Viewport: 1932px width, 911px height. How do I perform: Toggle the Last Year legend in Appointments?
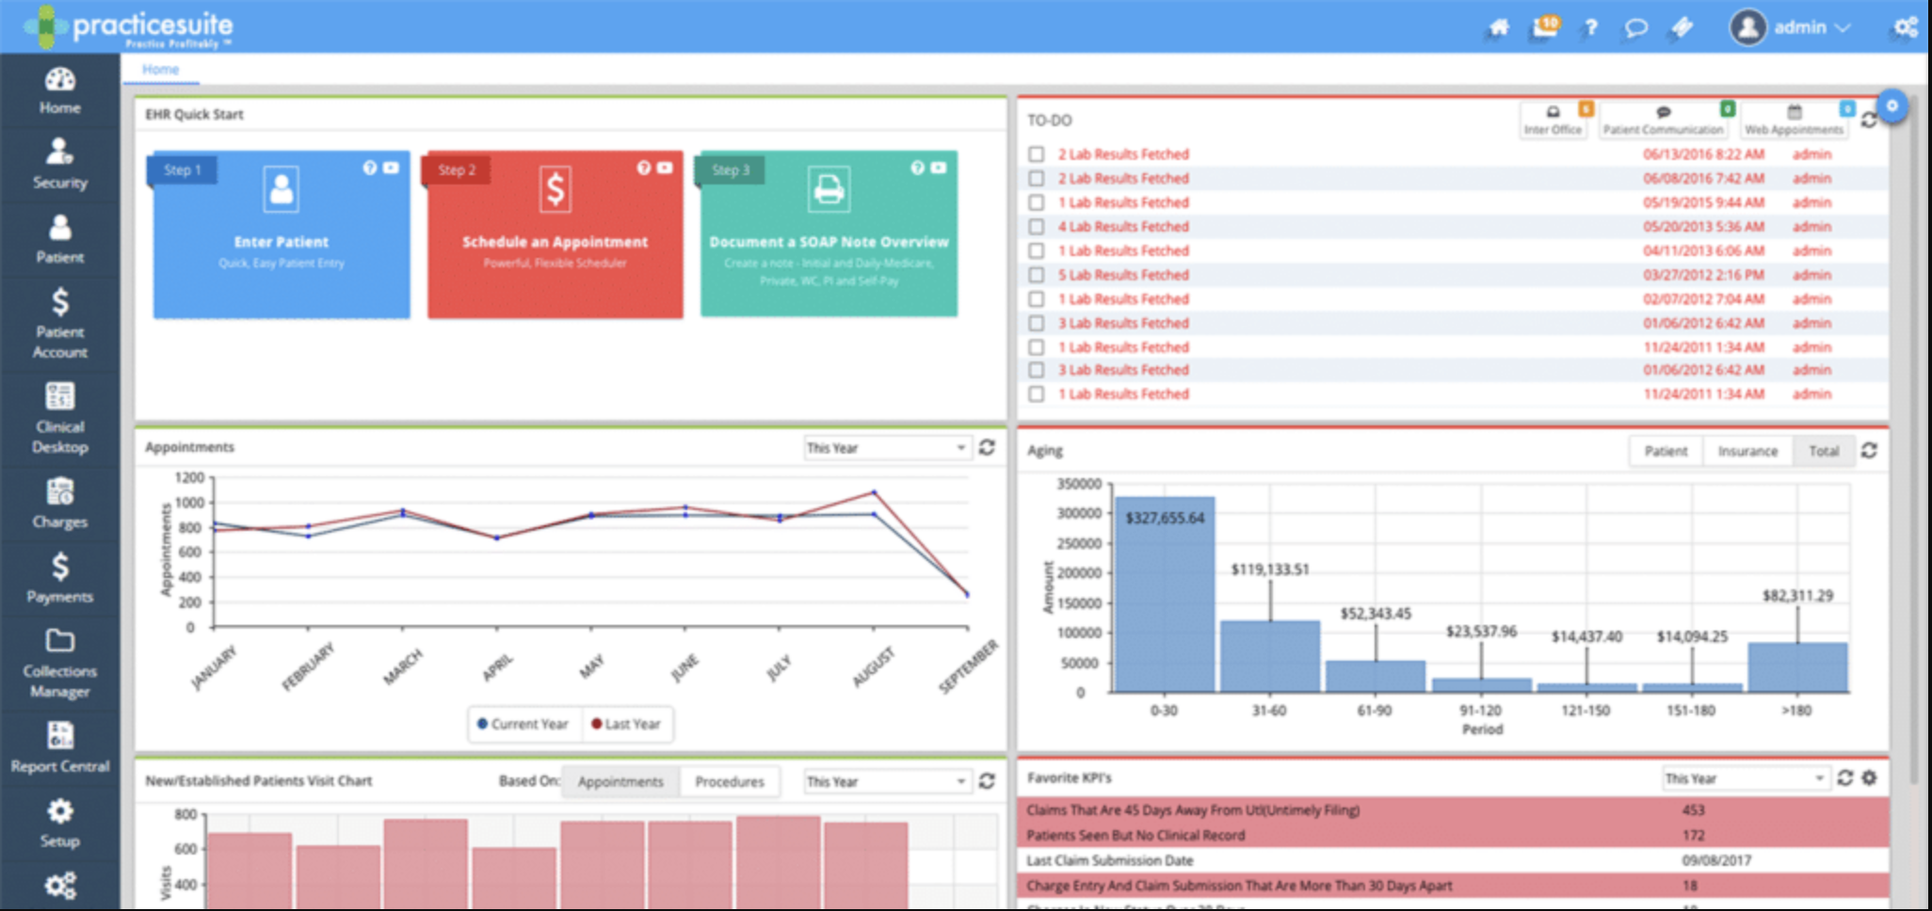click(627, 724)
